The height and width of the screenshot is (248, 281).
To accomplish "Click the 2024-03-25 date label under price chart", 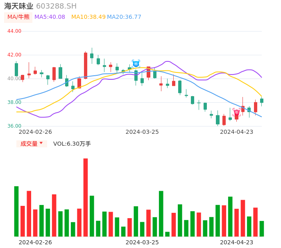I will click(142, 132).
